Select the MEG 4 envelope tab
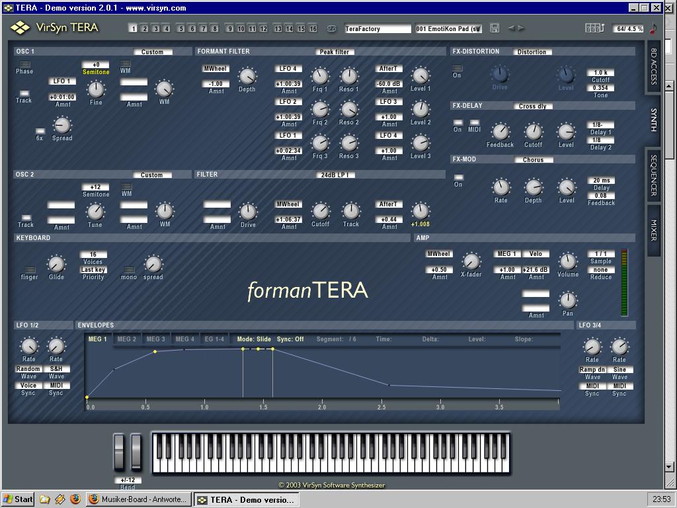677x508 pixels. (x=185, y=339)
